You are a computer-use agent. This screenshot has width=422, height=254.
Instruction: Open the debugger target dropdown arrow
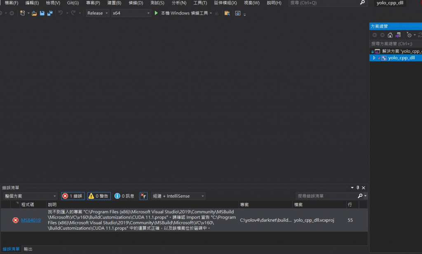tap(211, 13)
